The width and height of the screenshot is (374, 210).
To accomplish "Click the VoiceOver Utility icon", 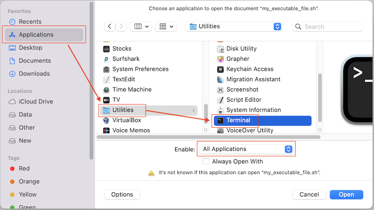I will [220, 131].
